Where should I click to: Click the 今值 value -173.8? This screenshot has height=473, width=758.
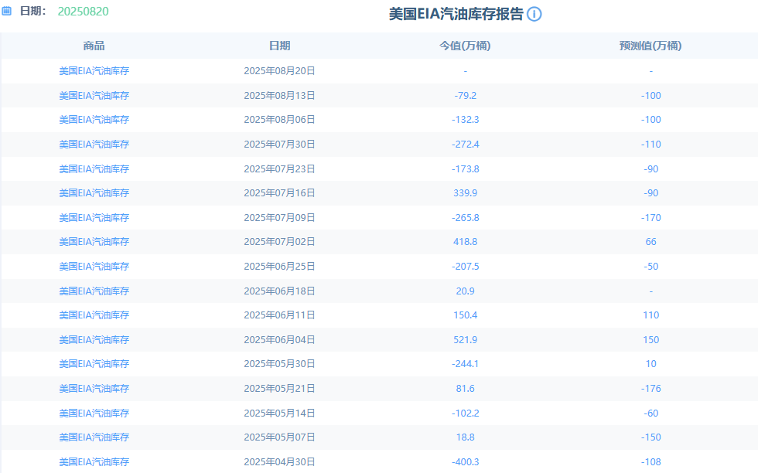[466, 169]
